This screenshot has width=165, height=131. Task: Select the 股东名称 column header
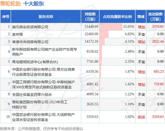point(46,16)
